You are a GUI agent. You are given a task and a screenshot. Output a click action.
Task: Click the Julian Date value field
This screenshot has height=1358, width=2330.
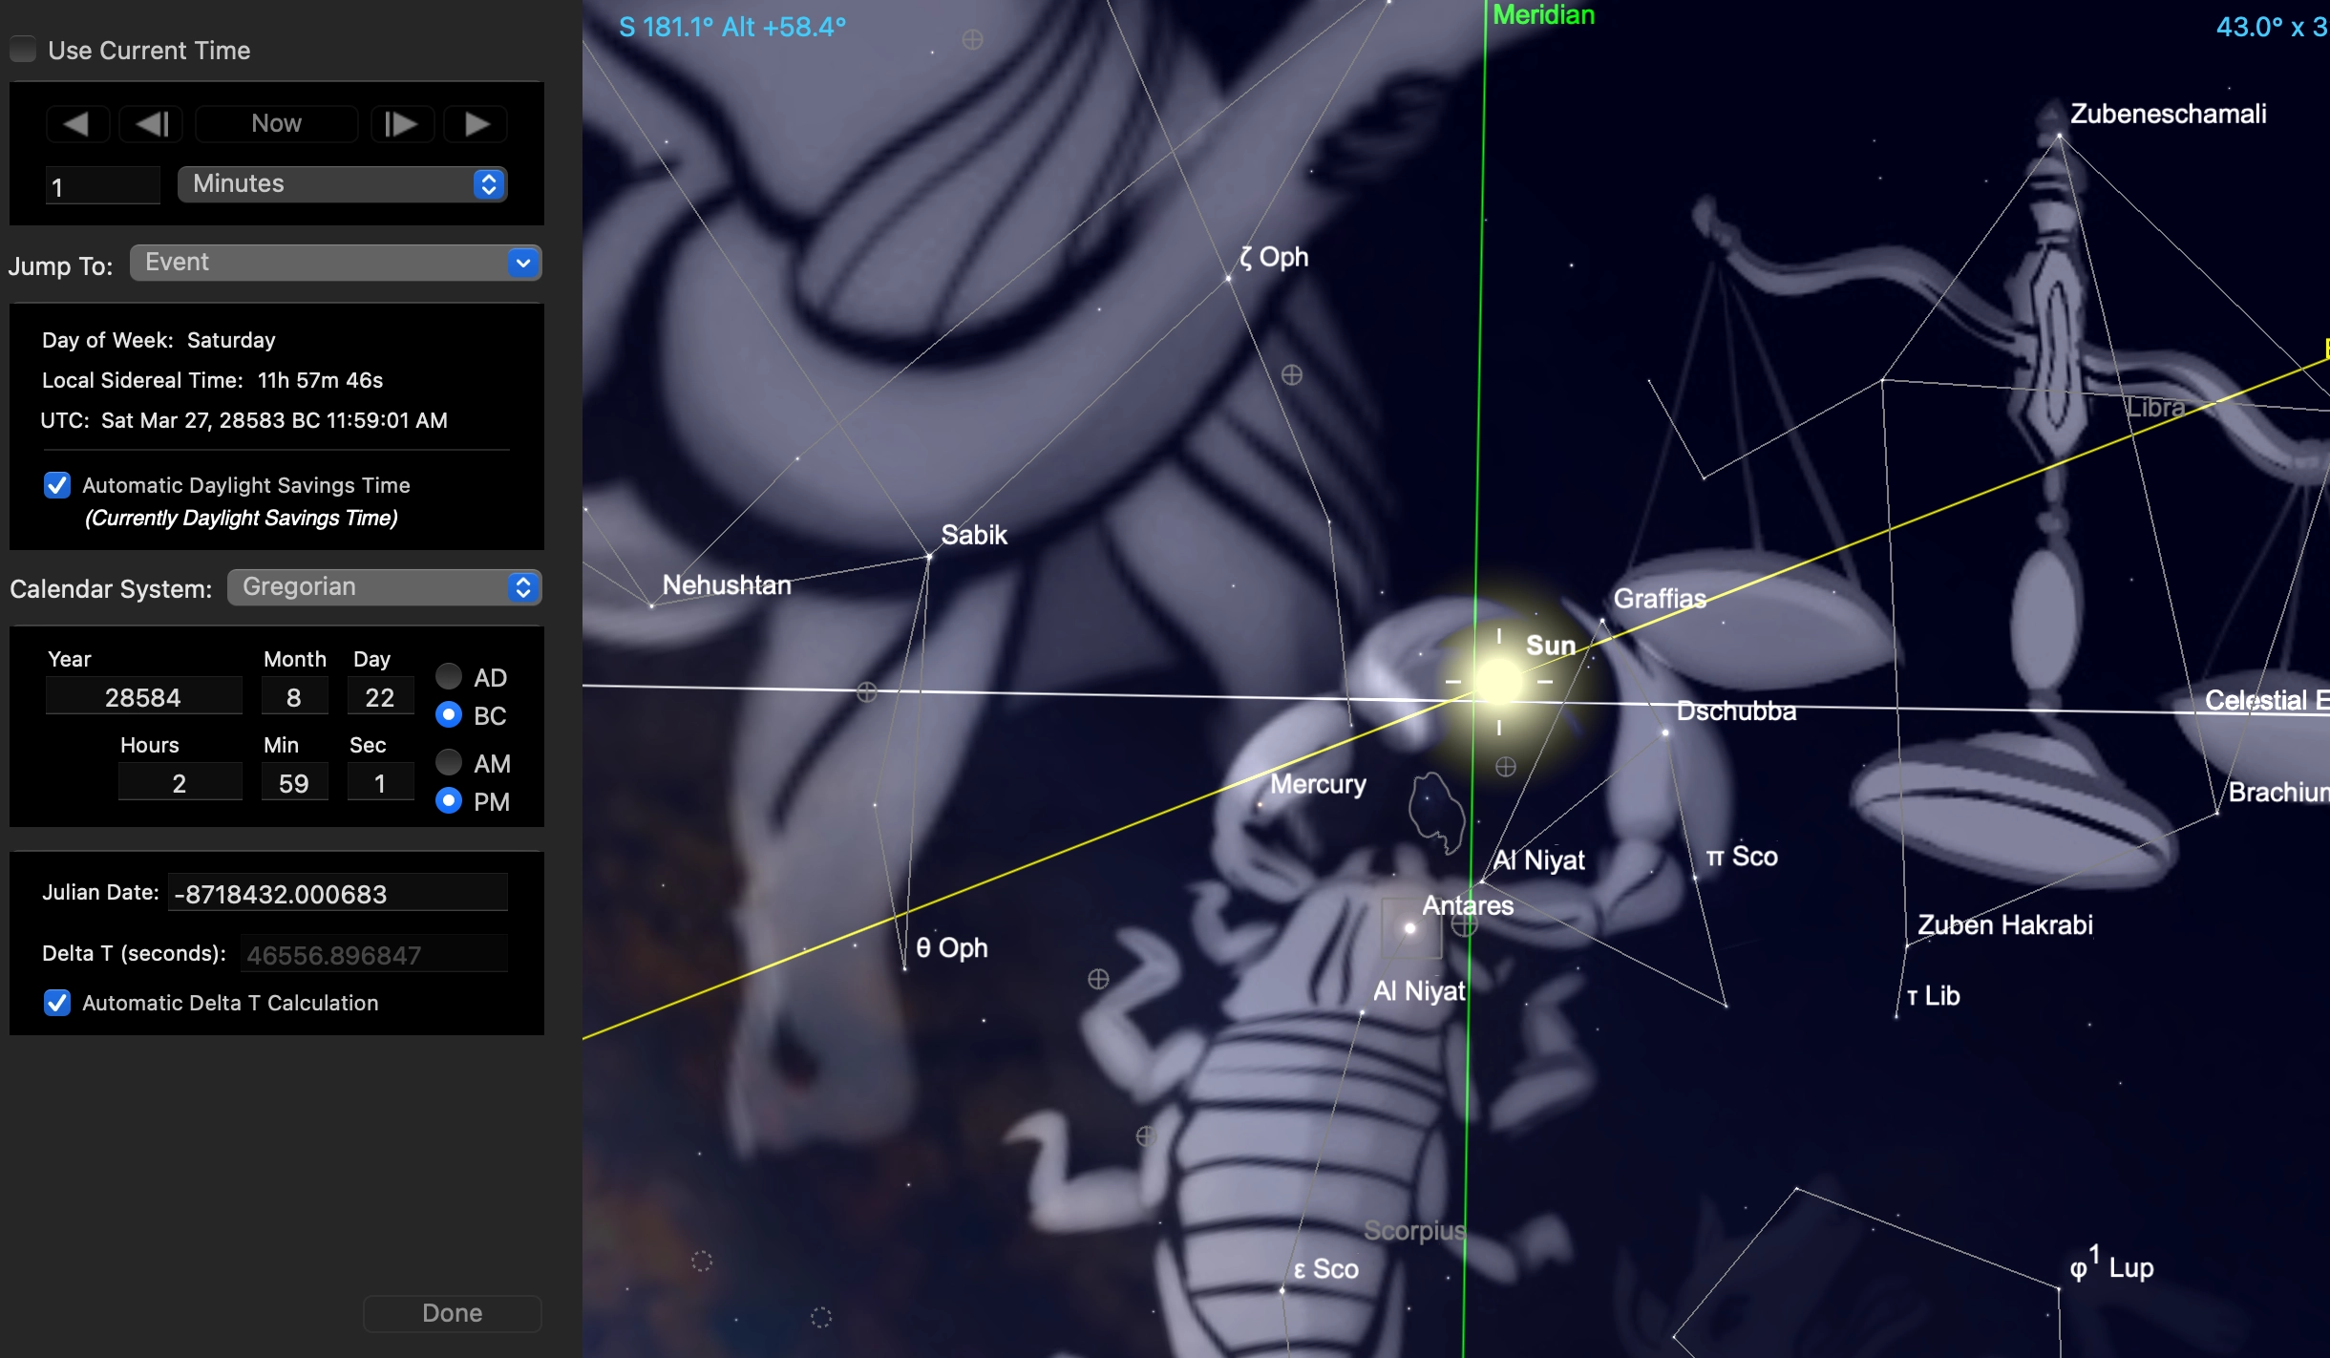[x=337, y=894]
